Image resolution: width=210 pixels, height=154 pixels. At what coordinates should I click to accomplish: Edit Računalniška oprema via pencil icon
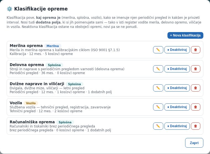pos(158,126)
